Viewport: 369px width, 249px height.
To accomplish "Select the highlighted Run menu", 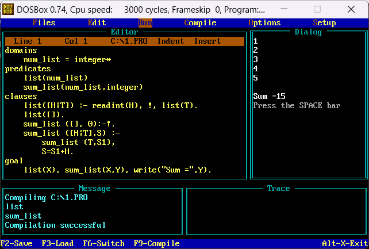I will (x=145, y=23).
